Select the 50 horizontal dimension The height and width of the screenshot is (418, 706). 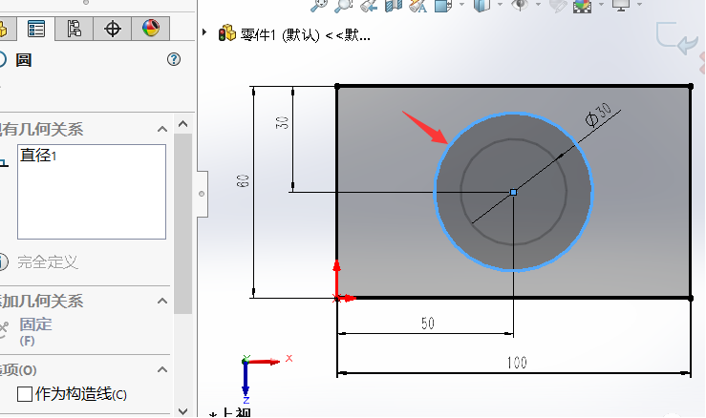tap(428, 324)
